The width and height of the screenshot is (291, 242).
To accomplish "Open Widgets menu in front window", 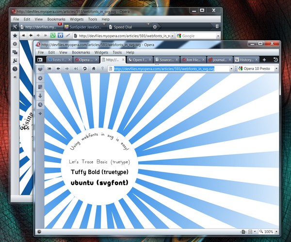I will coord(101,52).
